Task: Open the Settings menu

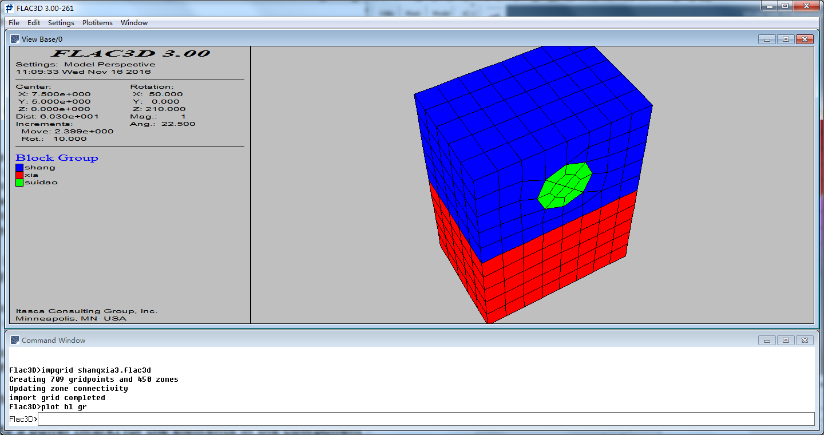Action: coord(61,23)
